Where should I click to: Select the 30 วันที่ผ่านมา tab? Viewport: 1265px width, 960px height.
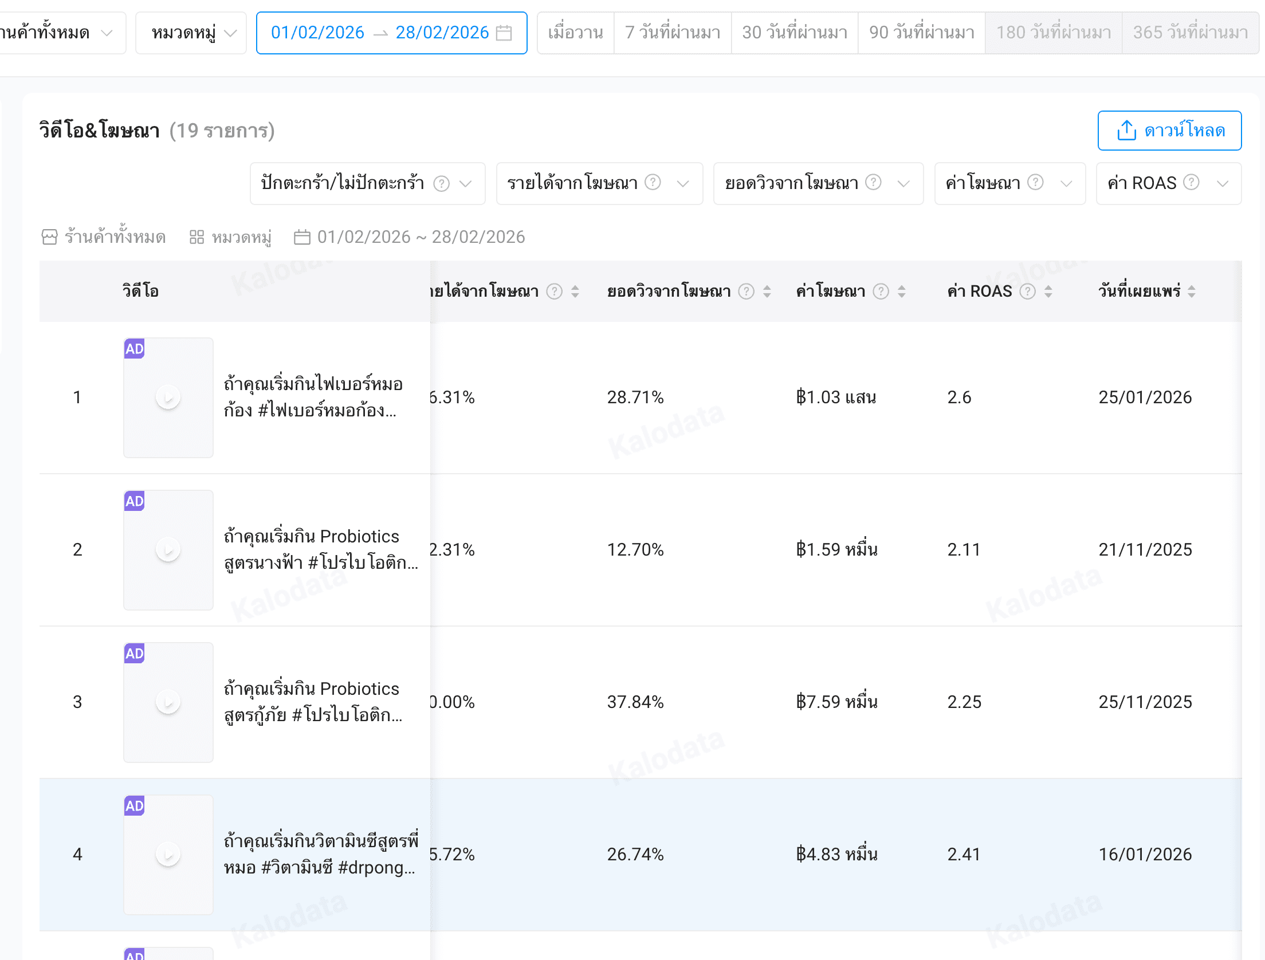pyautogui.click(x=795, y=33)
